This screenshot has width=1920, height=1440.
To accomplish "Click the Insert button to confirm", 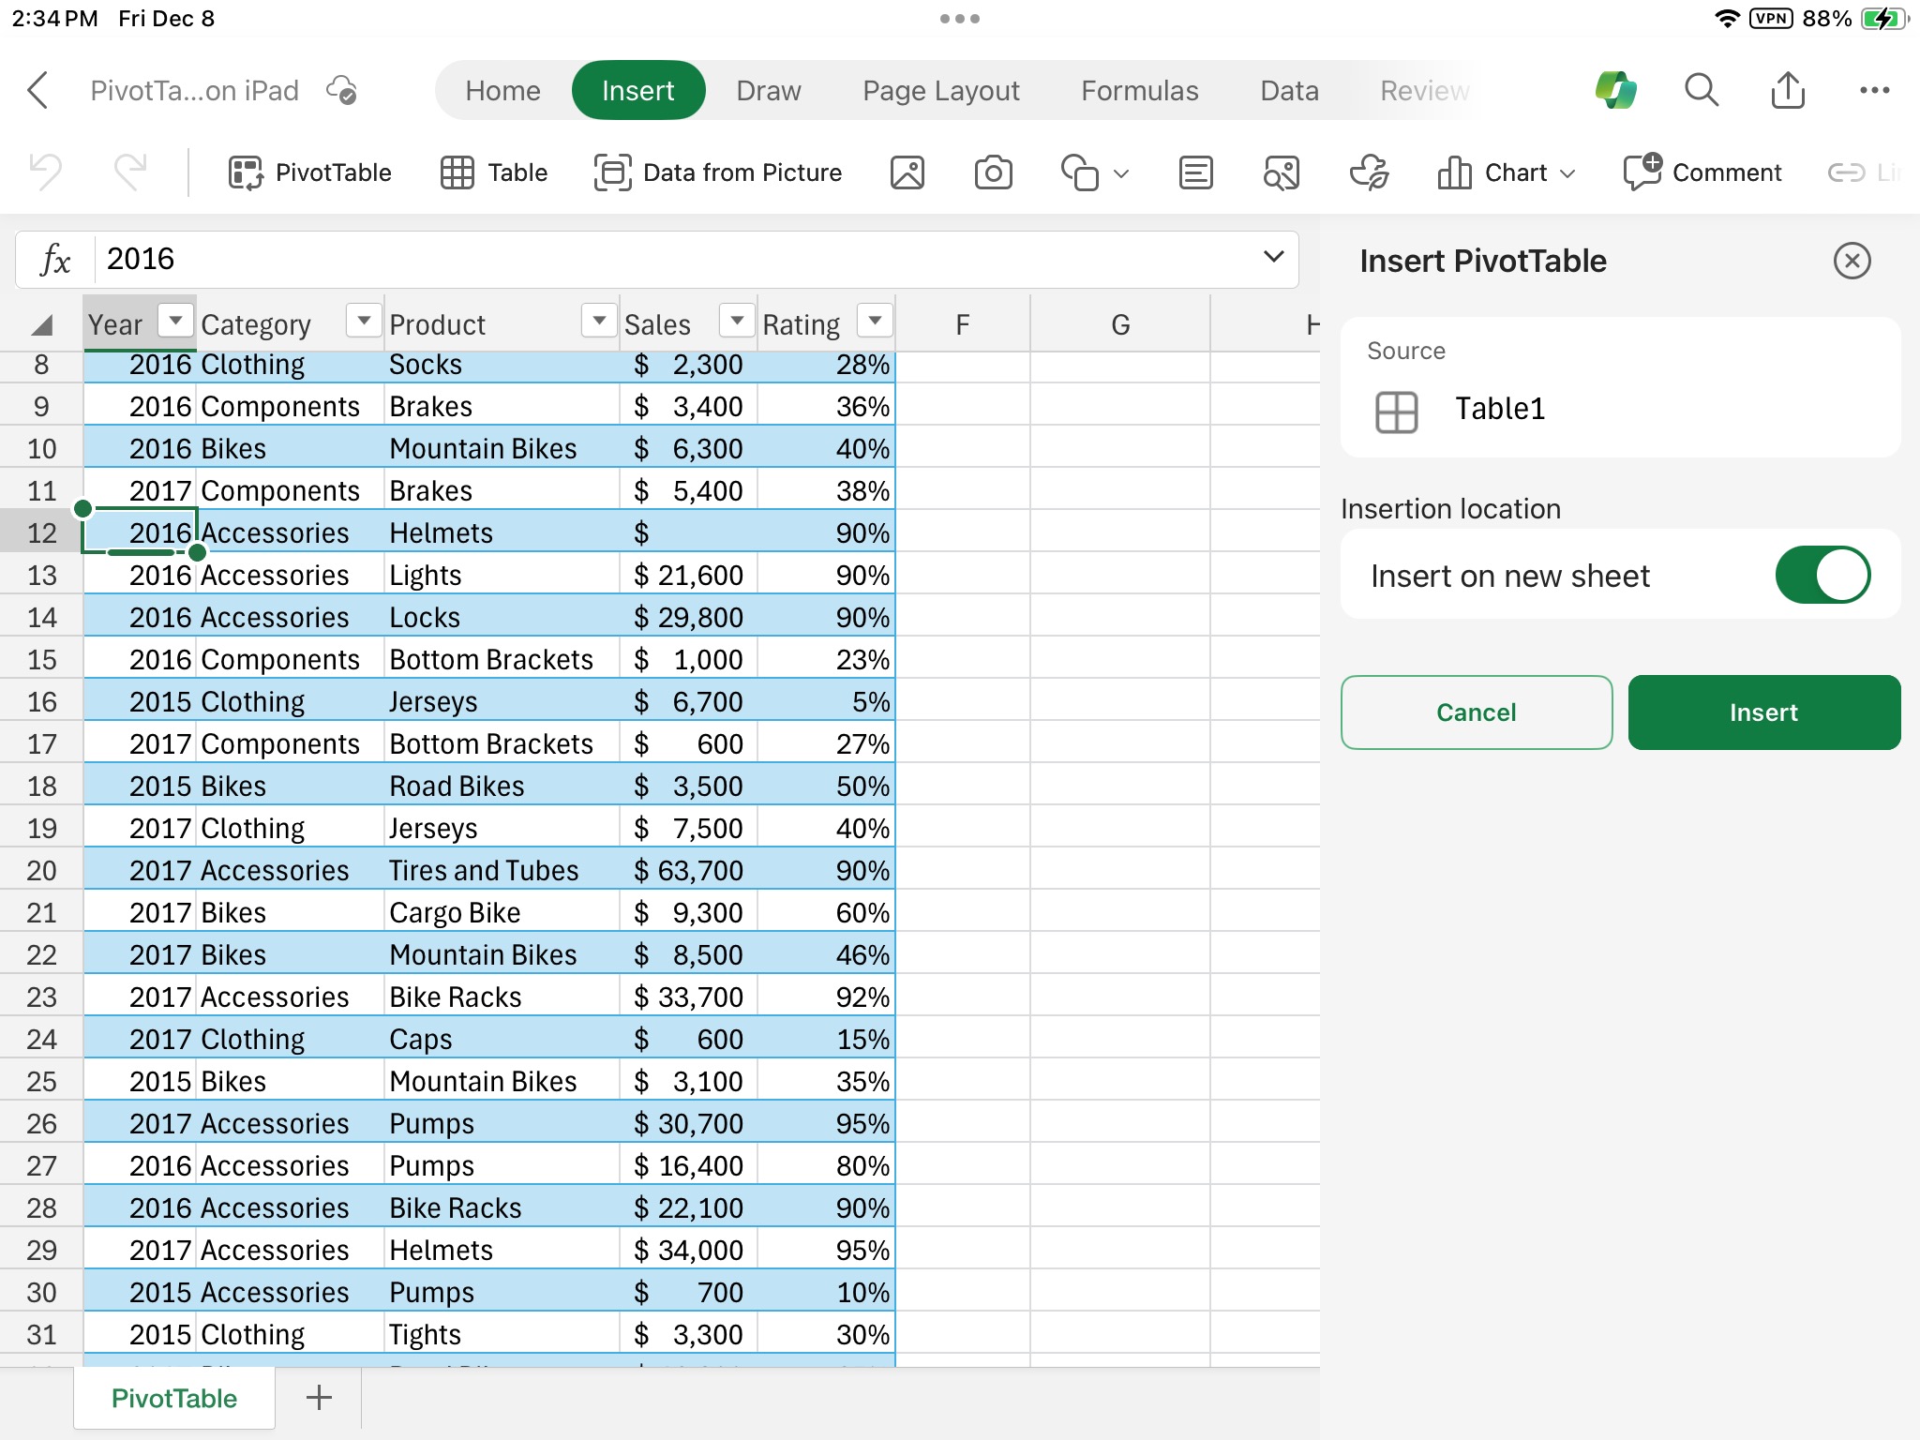I will pos(1762,712).
